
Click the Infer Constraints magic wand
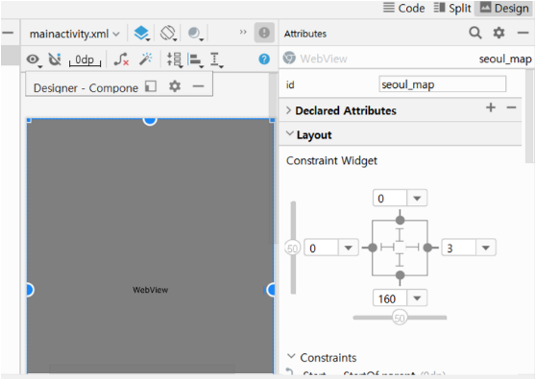point(146,59)
